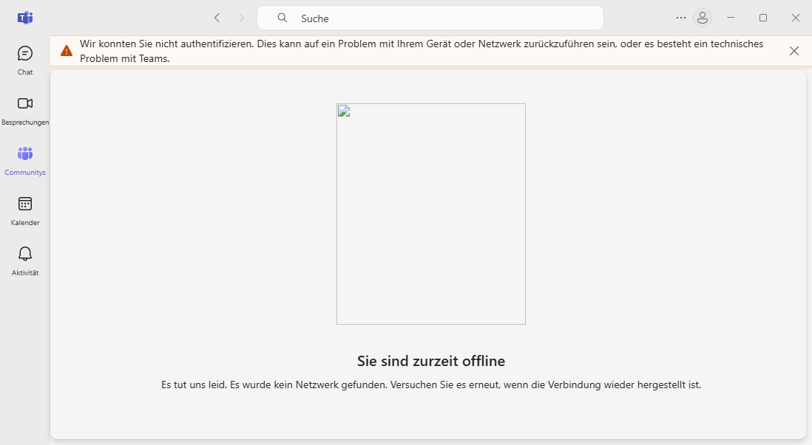Dismiss the authentication error banner
Viewport: 812px width, 445px height.
794,51
